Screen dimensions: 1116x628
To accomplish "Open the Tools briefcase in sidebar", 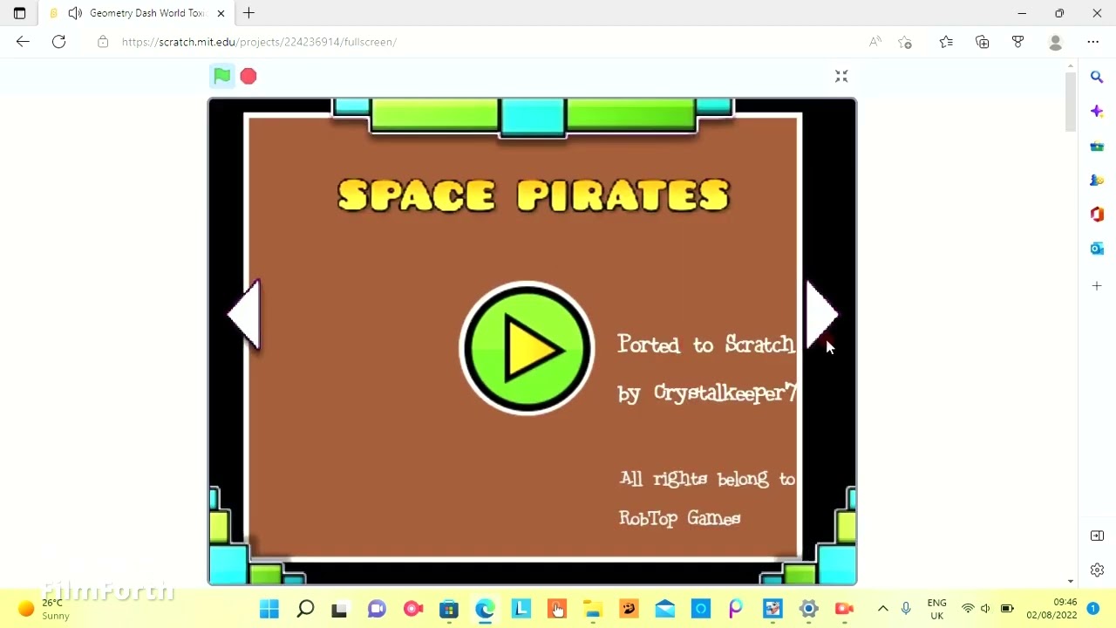I will [1097, 146].
